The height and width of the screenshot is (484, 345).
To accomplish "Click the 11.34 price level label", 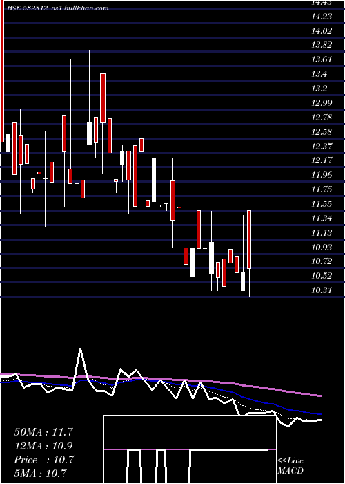I will [322, 218].
